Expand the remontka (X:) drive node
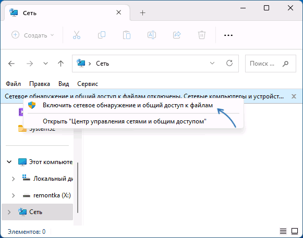This screenshot has width=303, height=238. 14,195
